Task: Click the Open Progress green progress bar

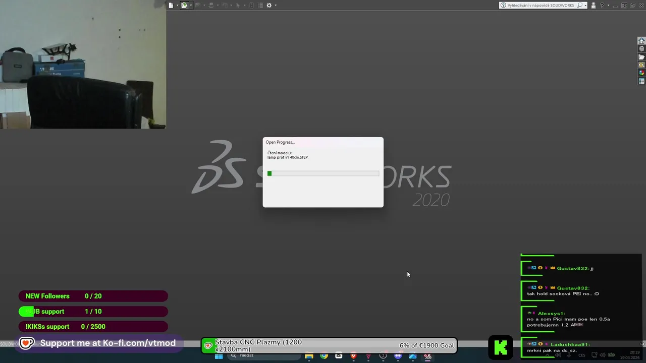Action: pyautogui.click(x=323, y=173)
